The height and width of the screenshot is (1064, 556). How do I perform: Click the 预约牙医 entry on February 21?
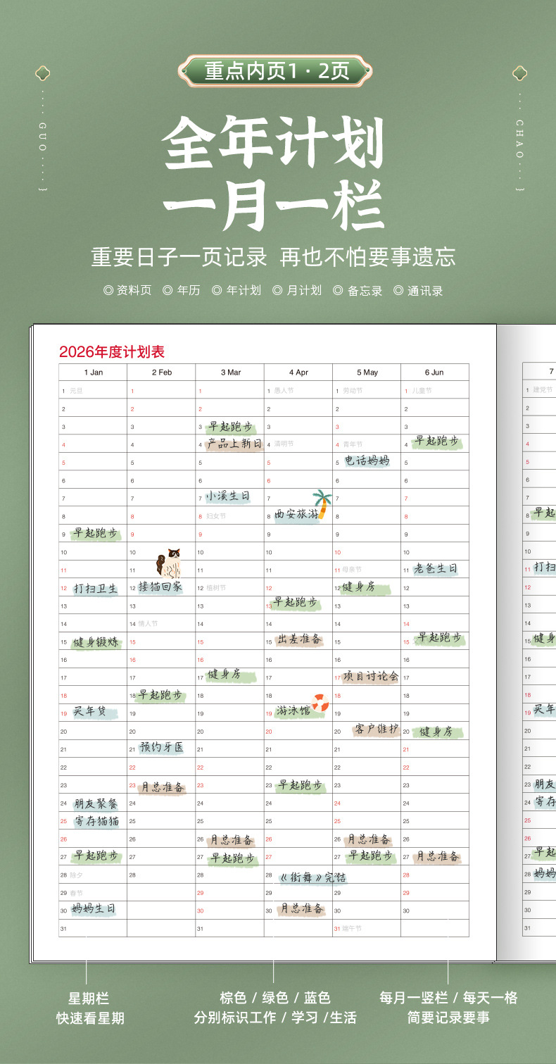(161, 747)
